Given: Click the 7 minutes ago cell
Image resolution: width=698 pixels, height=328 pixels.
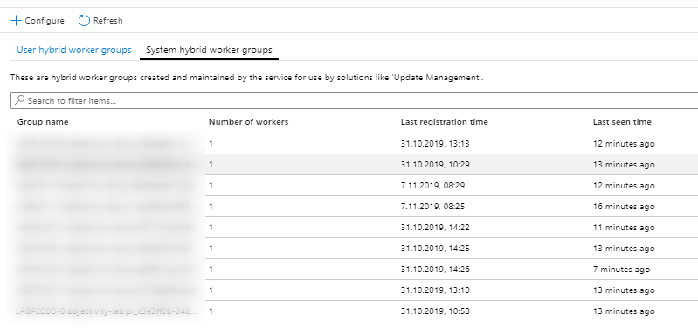Looking at the screenshot, I should point(621,269).
